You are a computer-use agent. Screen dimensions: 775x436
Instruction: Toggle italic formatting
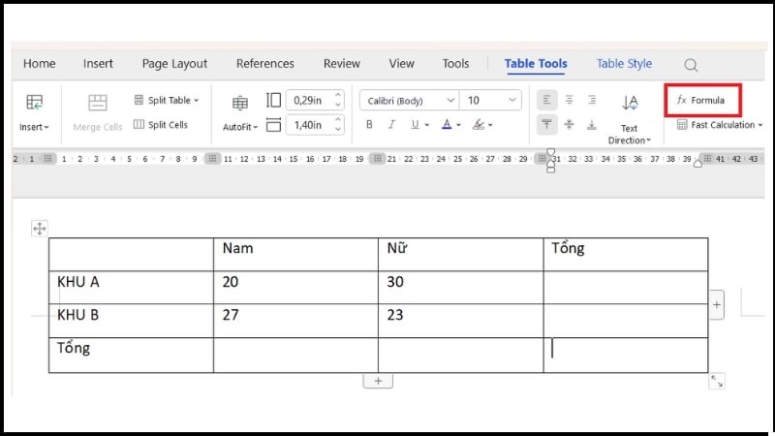pos(391,125)
